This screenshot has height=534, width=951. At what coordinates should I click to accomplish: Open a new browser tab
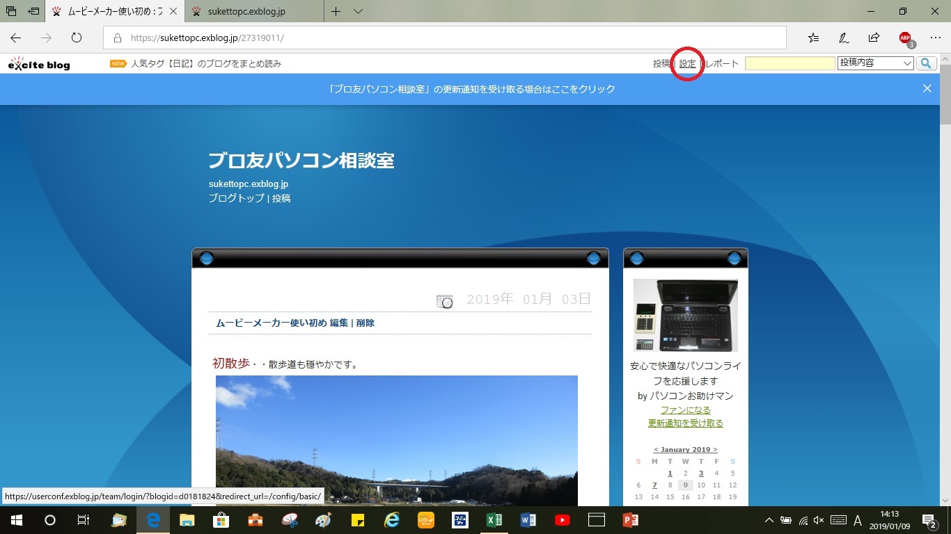[336, 11]
